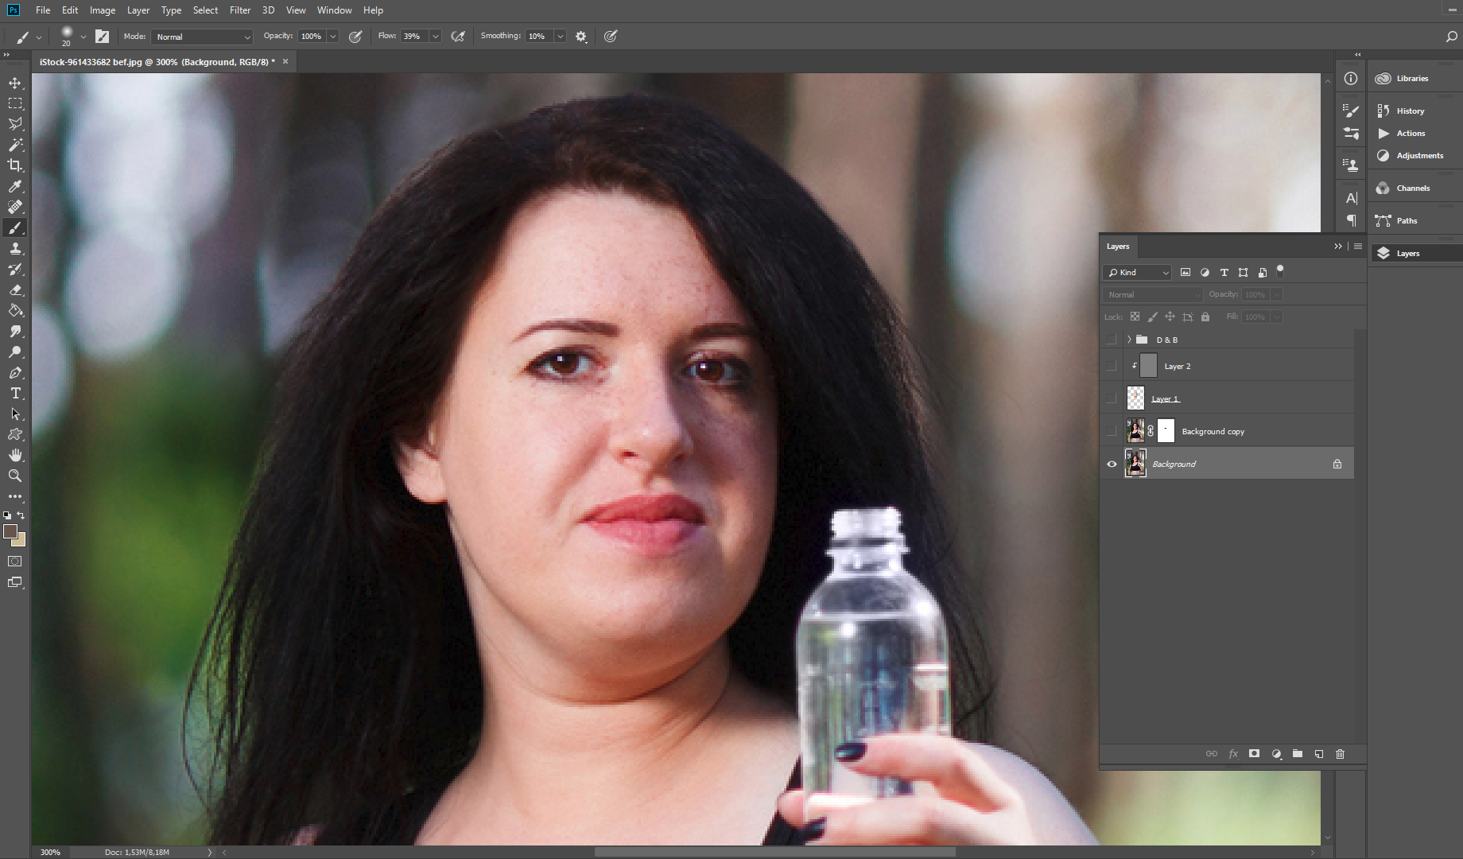Open the layer filter Kind dropdown
Screen dimensions: 1463x859
[1137, 273]
